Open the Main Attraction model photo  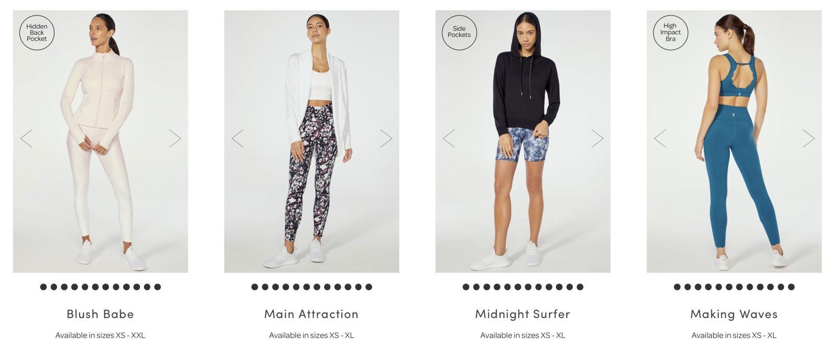pos(312,141)
